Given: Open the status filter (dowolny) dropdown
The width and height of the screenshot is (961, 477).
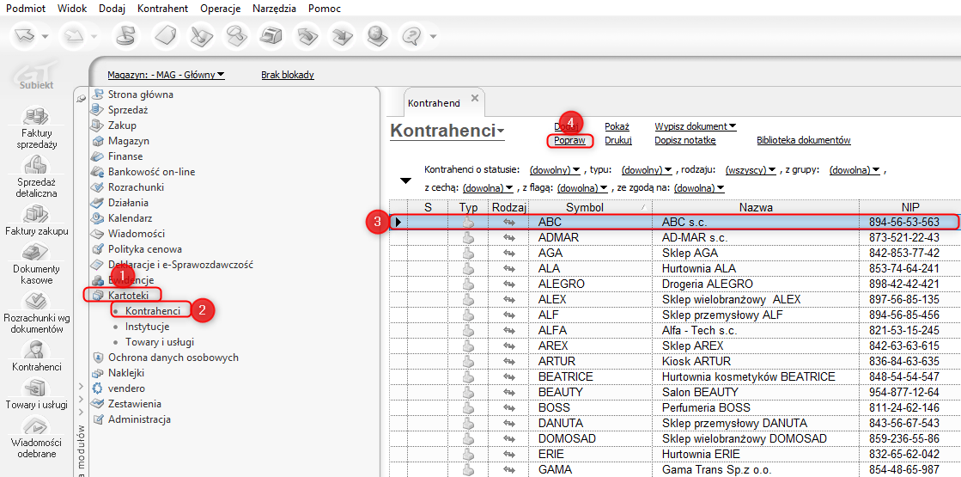Looking at the screenshot, I should tap(555, 169).
